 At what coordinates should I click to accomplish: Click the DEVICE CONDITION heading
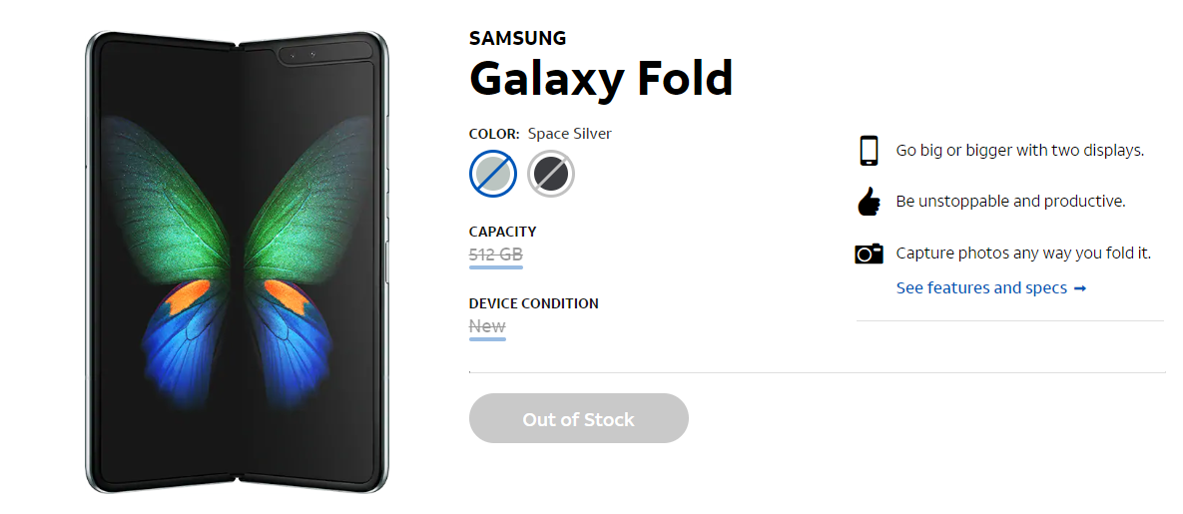pyautogui.click(x=533, y=303)
